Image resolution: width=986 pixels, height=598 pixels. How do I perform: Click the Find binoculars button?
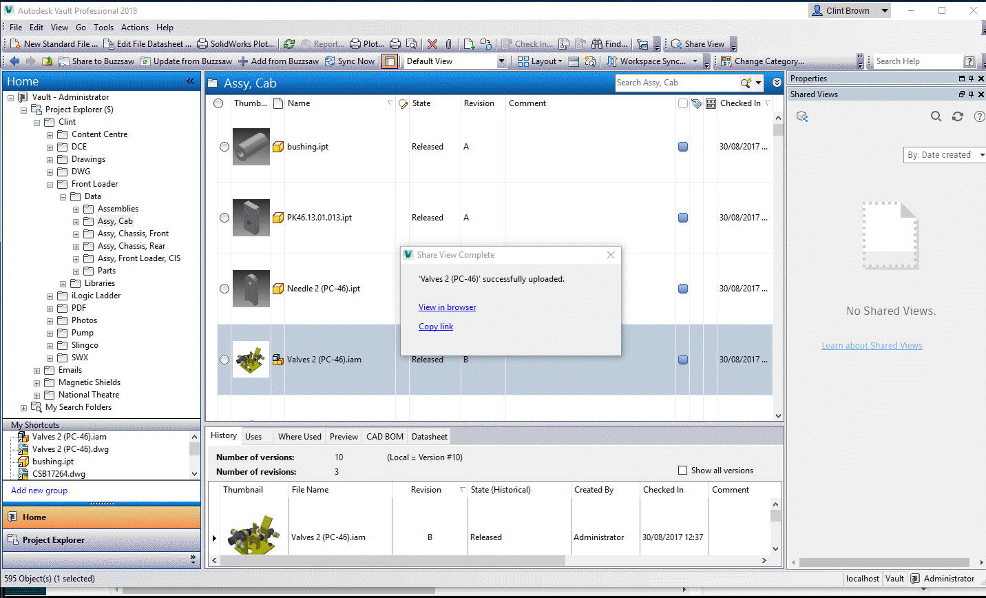click(609, 44)
